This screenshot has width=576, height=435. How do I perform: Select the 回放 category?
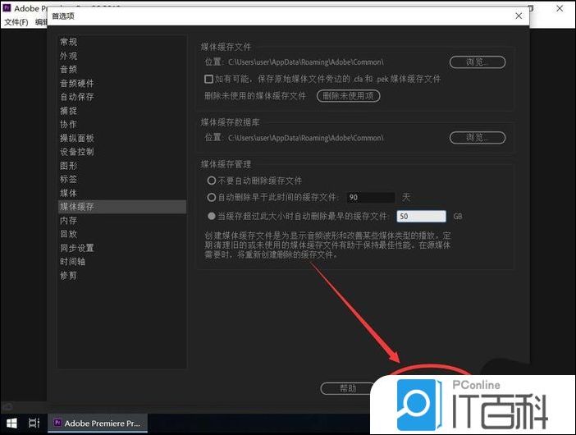(x=69, y=234)
